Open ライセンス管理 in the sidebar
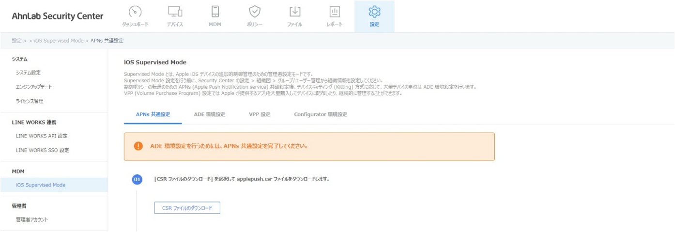This screenshot has height=232, width=675. (30, 101)
